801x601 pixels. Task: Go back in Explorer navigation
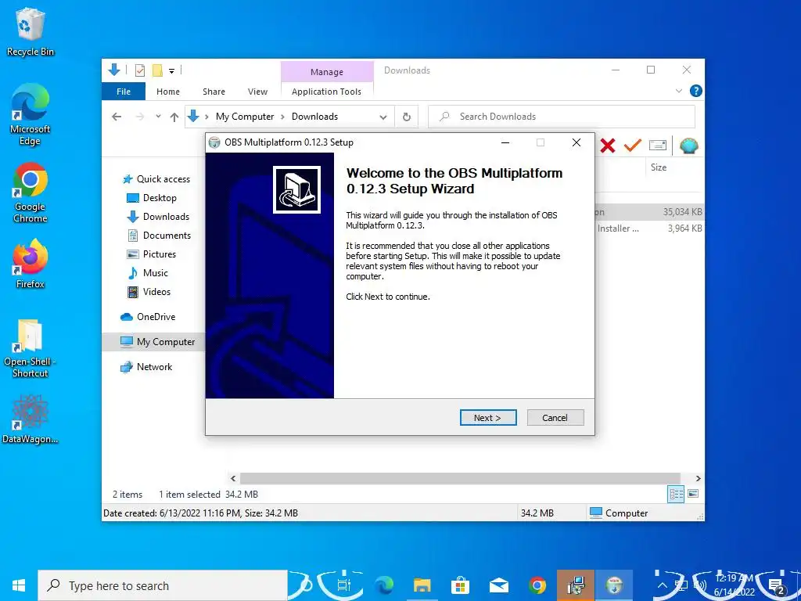[117, 117]
